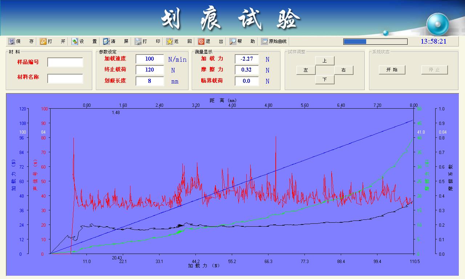
Task: Open a file with the 打开 icon
Action: pyautogui.click(x=43, y=41)
